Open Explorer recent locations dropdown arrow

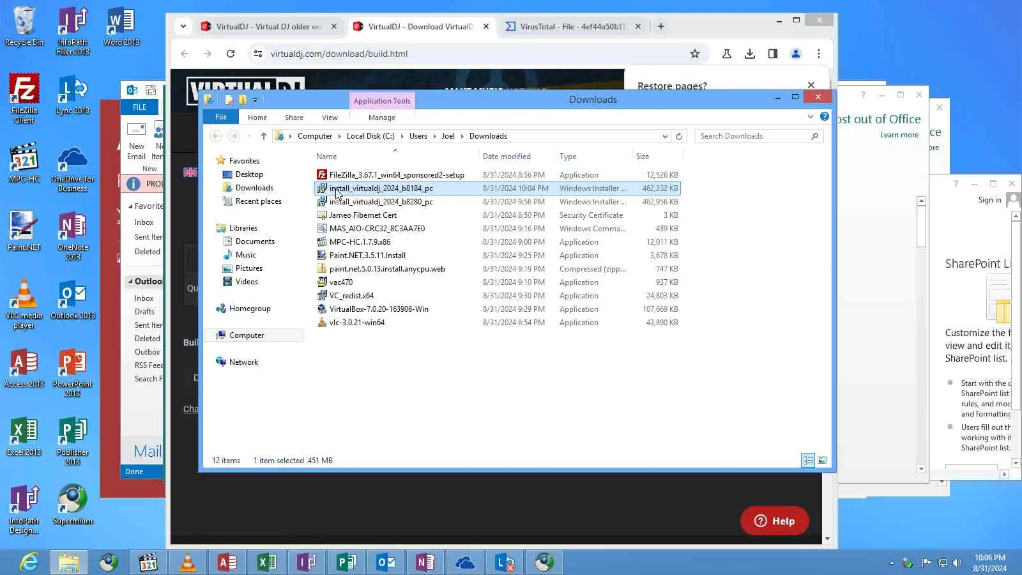pos(249,136)
